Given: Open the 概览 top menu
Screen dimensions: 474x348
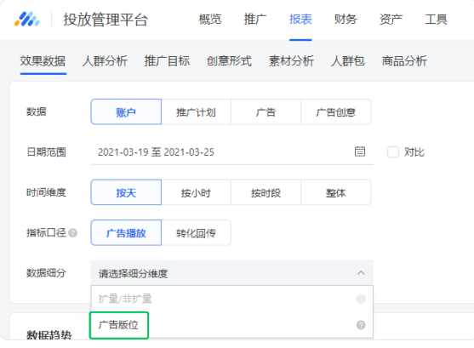Looking at the screenshot, I should 210,20.
